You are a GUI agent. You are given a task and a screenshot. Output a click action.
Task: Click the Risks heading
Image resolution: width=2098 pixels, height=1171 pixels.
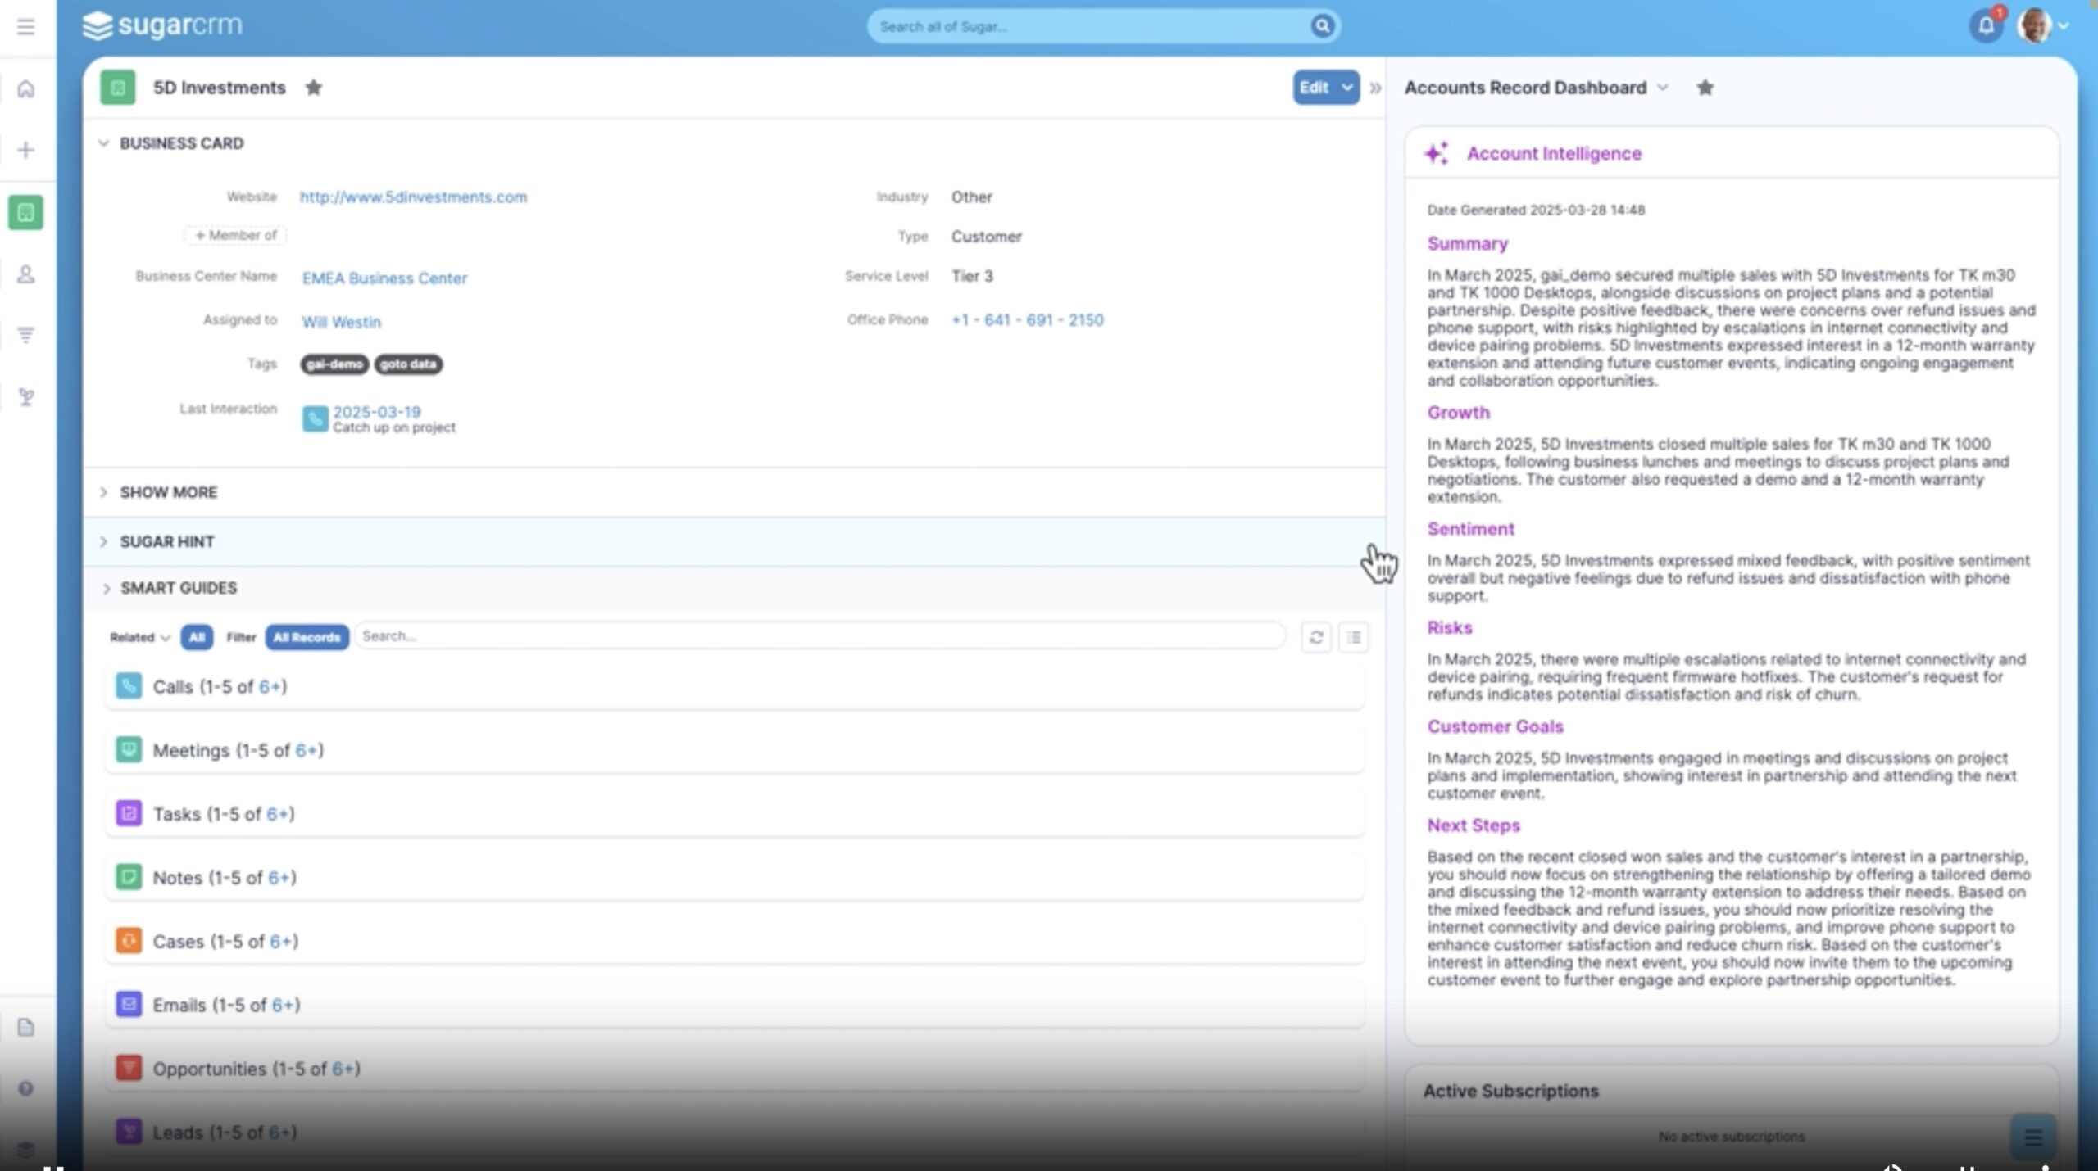point(1450,628)
